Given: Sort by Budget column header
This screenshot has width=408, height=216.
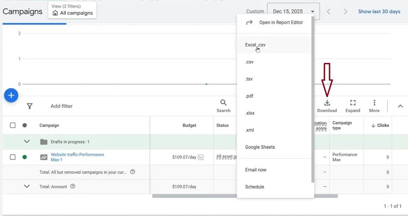Looking at the screenshot, I should coord(189,125).
